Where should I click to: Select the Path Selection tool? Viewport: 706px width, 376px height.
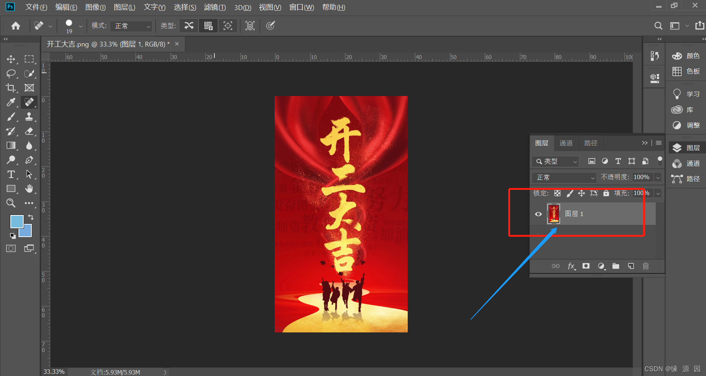coord(29,174)
